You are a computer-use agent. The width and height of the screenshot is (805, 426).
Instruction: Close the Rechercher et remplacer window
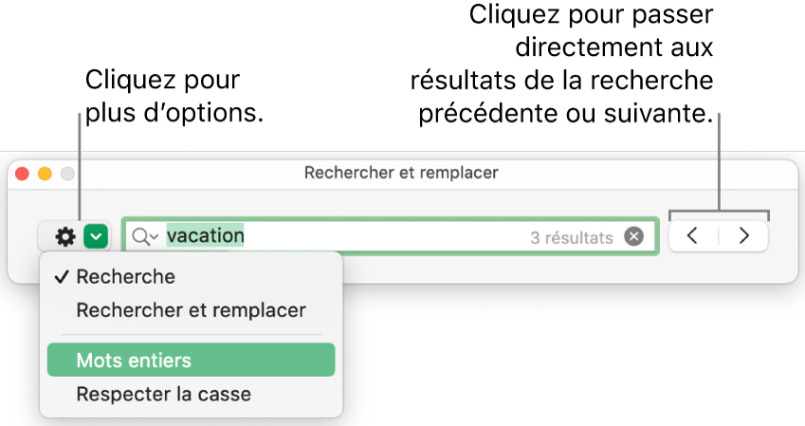24,175
